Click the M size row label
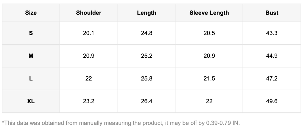 [31, 56]
